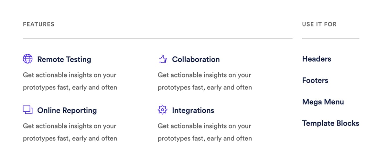Select the Integrations heading
Viewport: 388px width, 162px height.
tap(193, 110)
